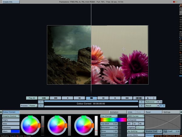Click the play reverse button
182x137 pixels.
coord(68,98)
